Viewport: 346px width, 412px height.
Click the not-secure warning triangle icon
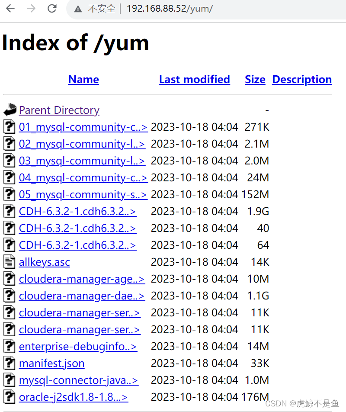click(x=78, y=9)
